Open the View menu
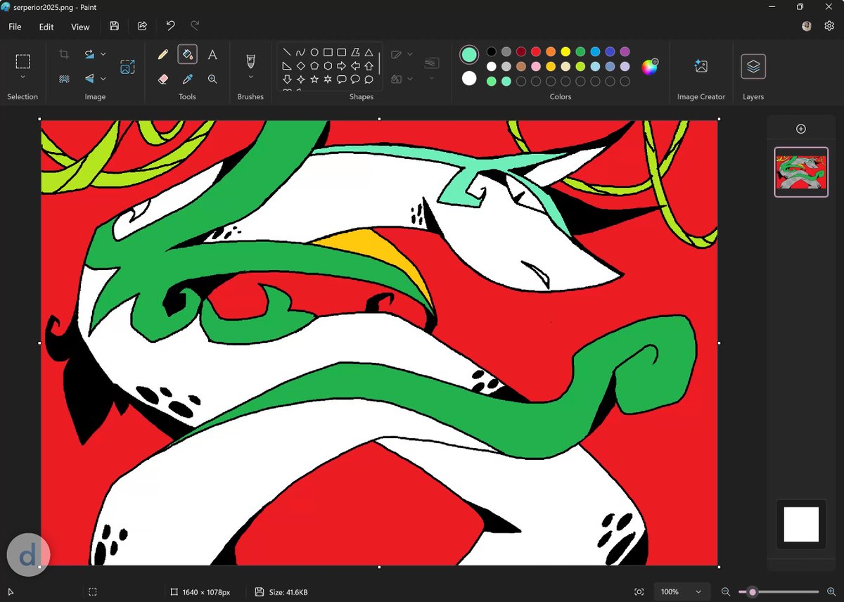Viewport: 844px width, 602px height. tap(80, 27)
